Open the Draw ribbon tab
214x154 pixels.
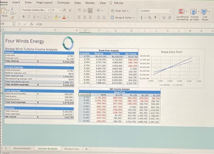point(28,2)
